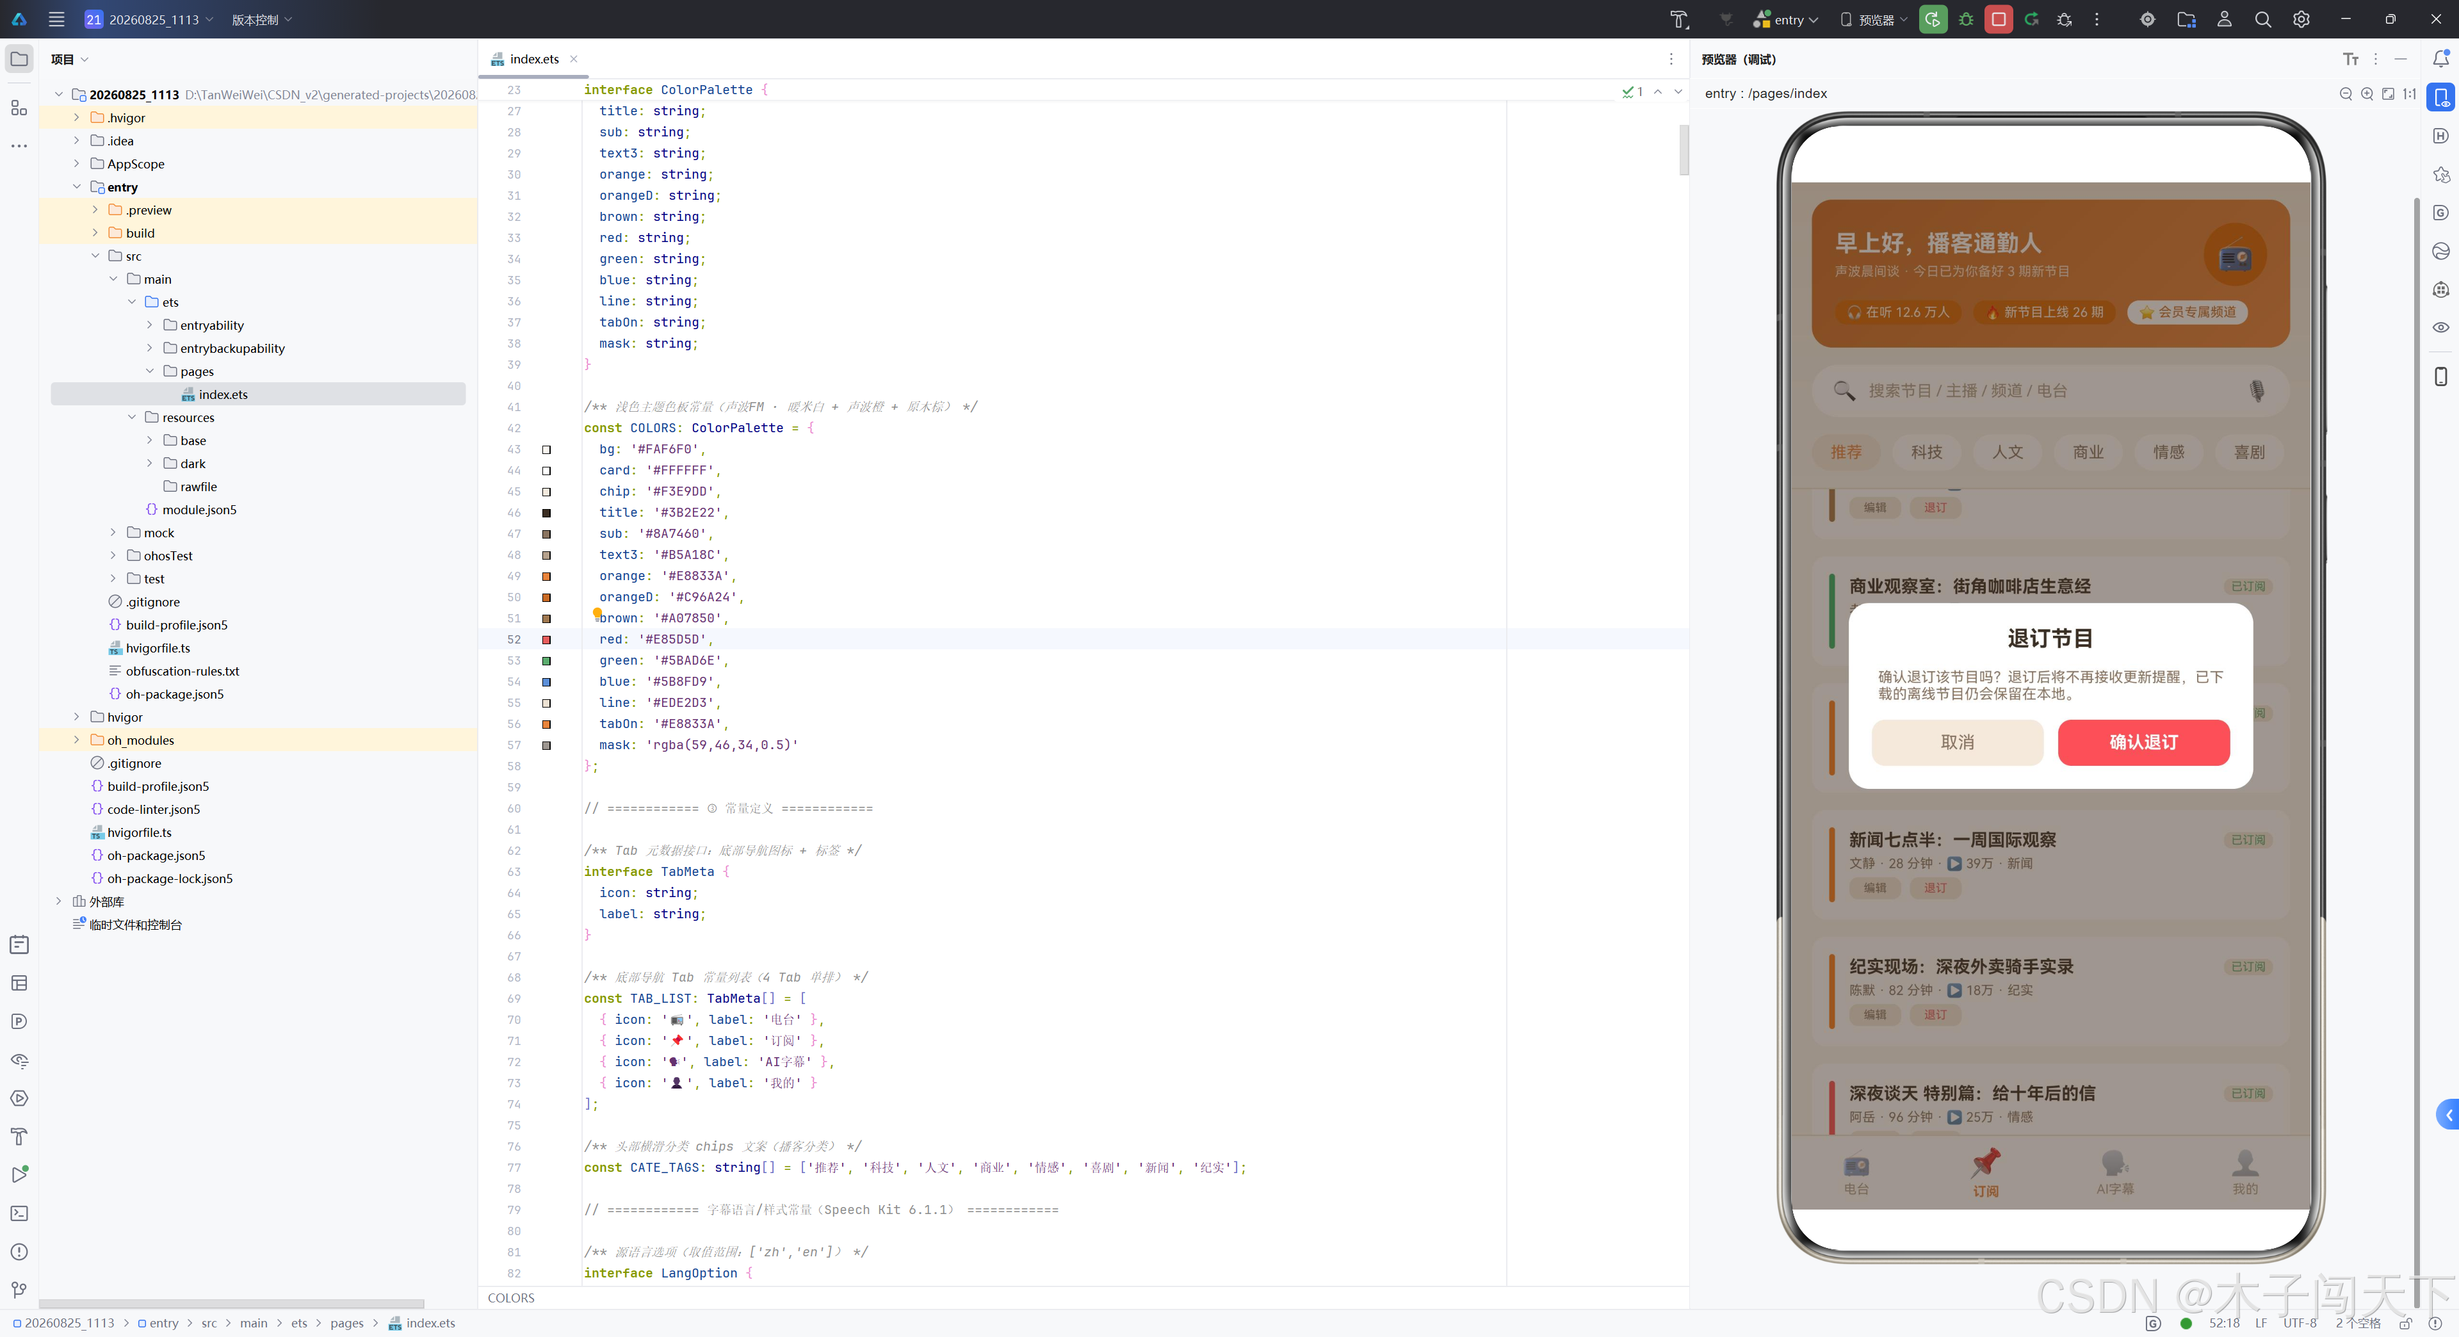This screenshot has height=1337, width=2459.
Task: Click the Build hammer icon in title bar
Action: tap(1679, 19)
